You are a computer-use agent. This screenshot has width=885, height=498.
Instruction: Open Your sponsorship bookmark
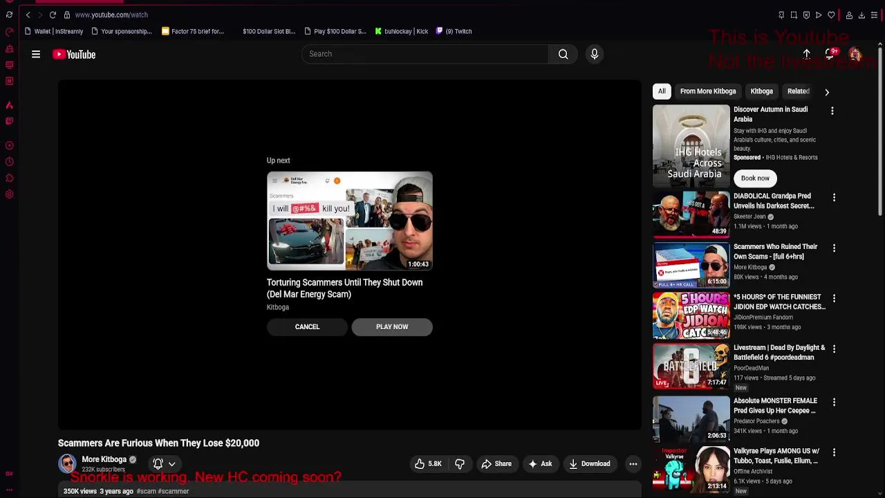coord(122,31)
